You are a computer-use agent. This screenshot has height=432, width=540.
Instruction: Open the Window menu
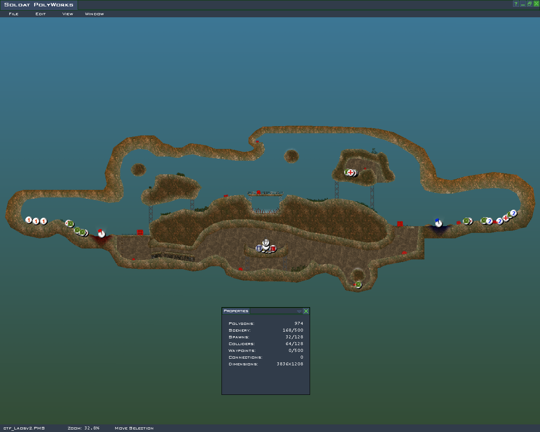(x=94, y=14)
